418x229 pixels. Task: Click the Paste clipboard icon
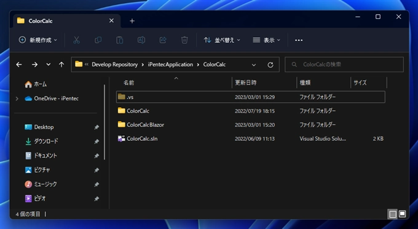[x=120, y=40]
